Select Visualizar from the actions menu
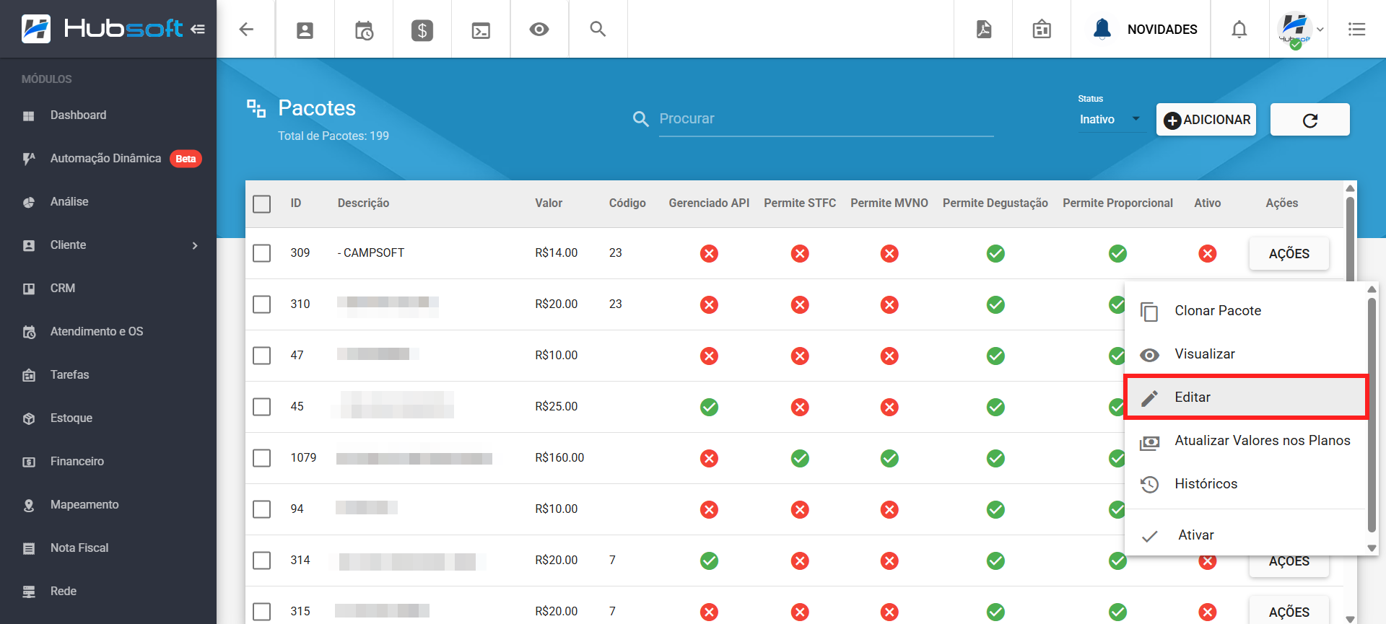 [1246, 354]
